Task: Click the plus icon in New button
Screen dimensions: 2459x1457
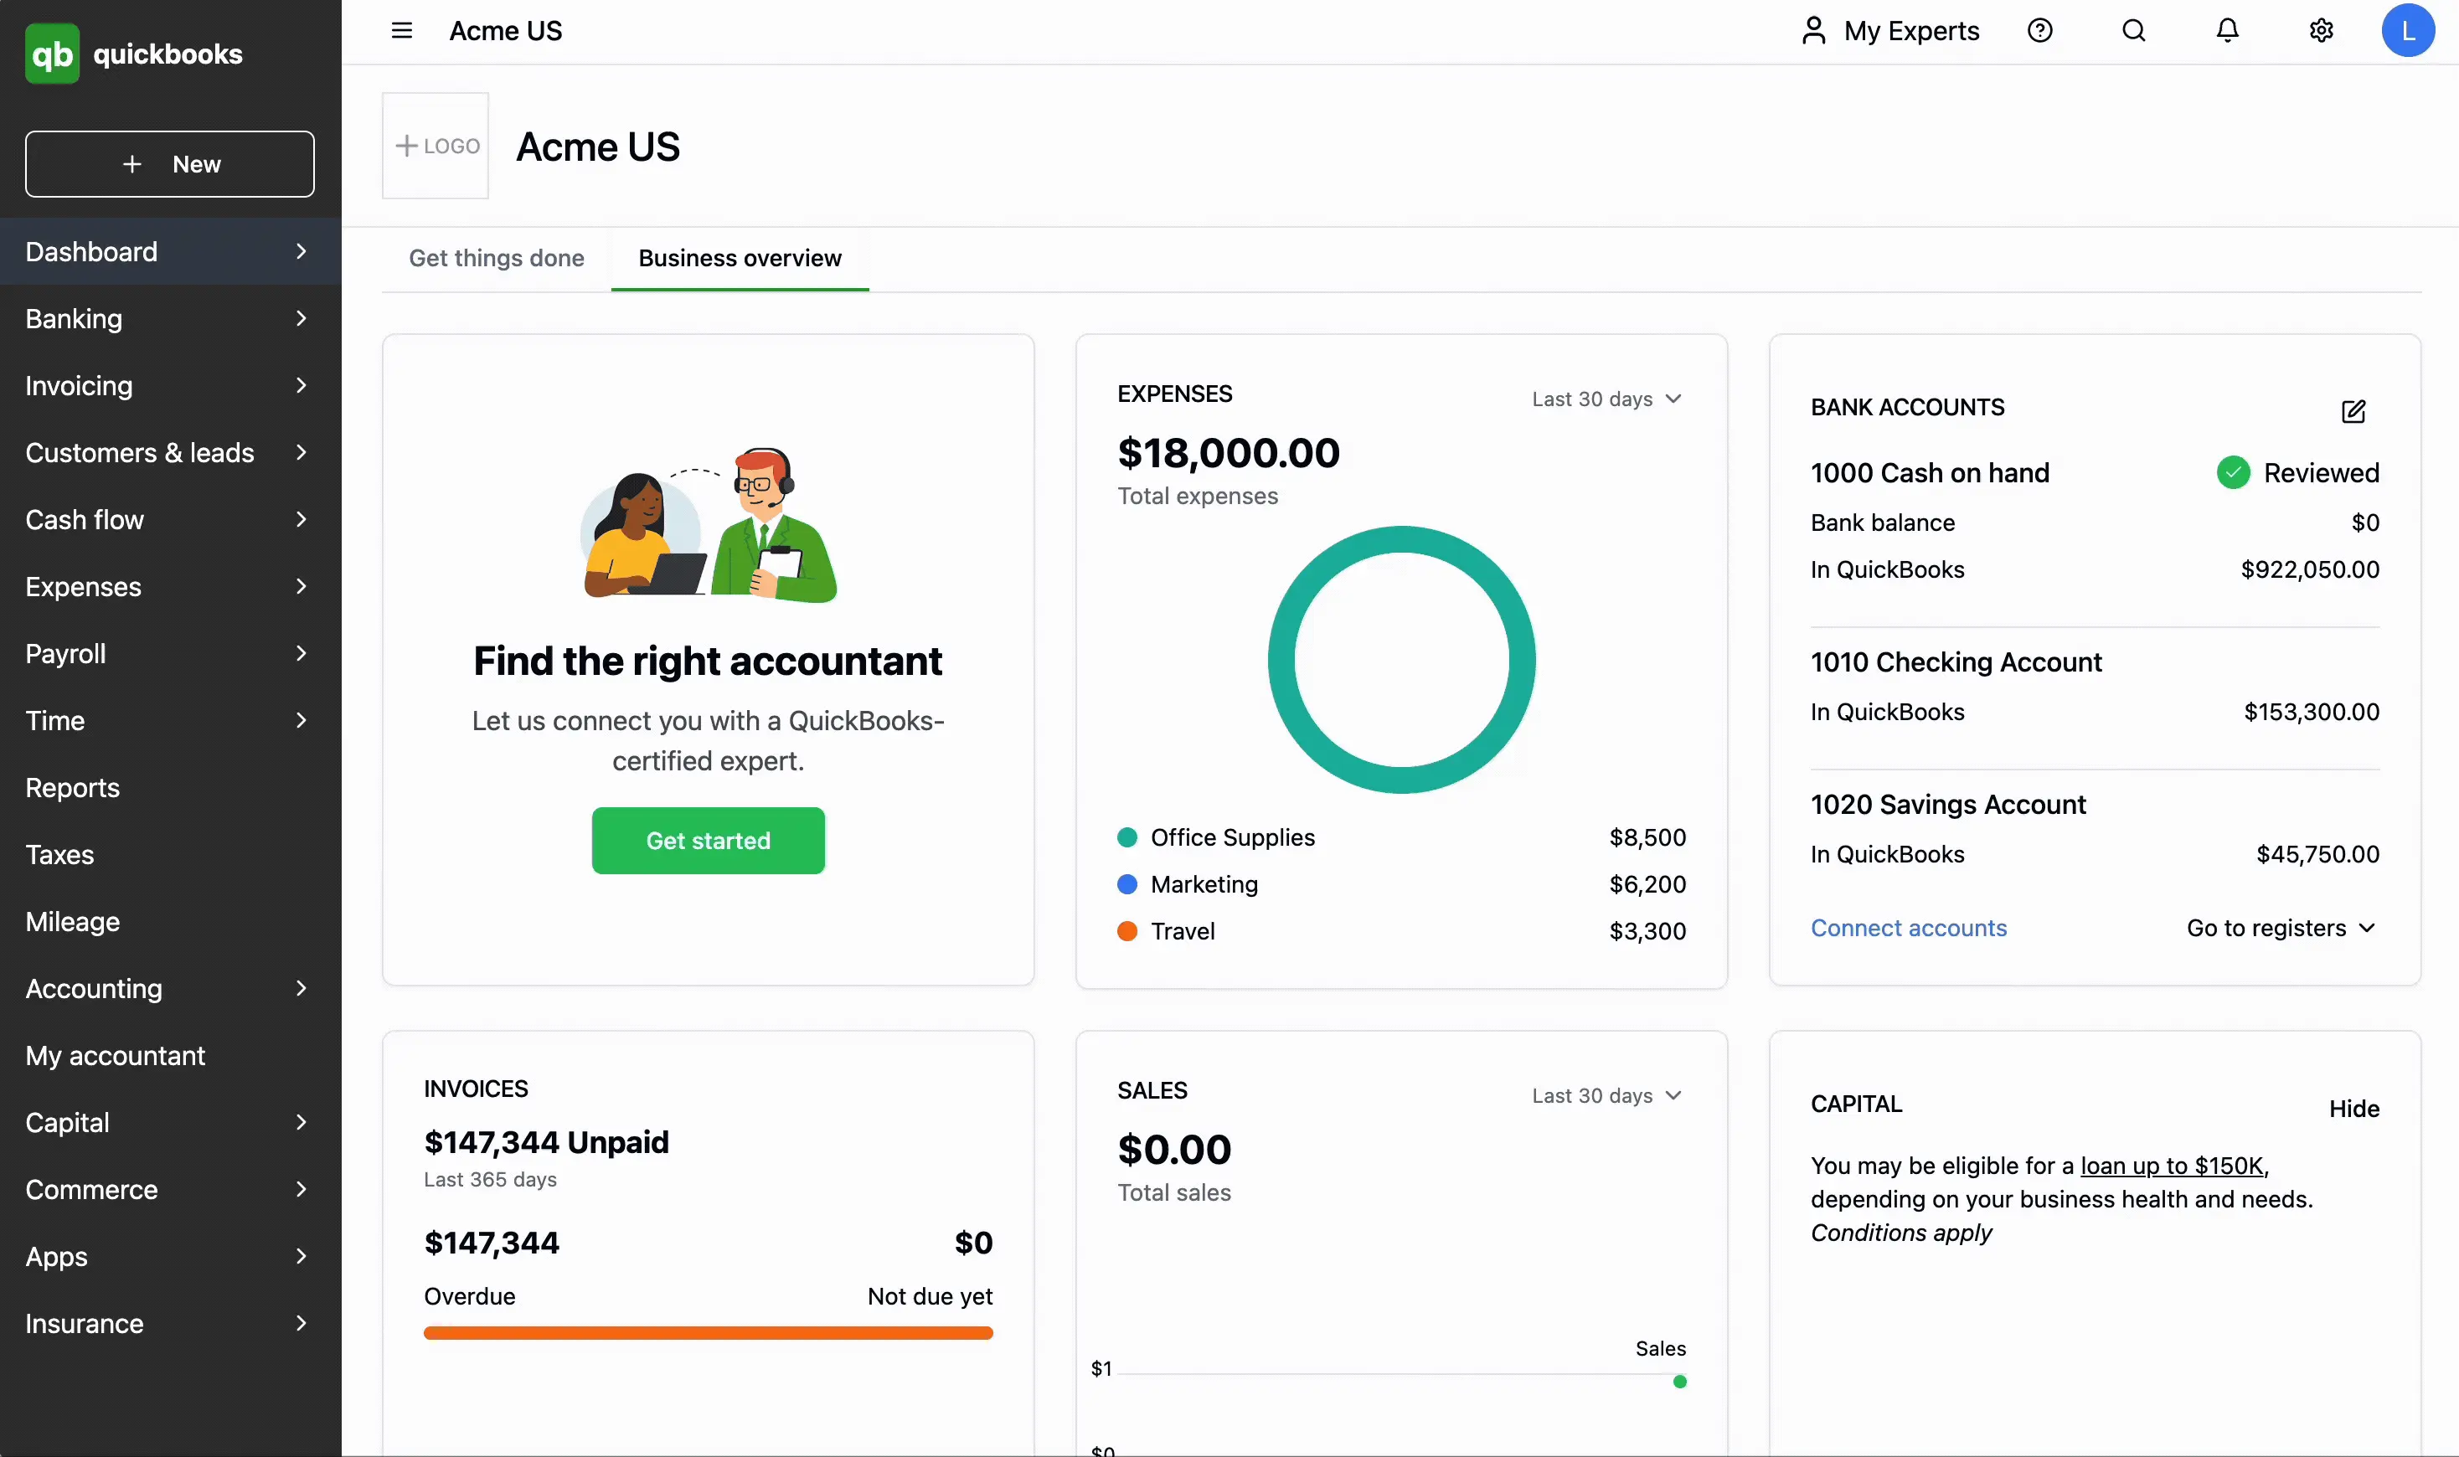Action: pyautogui.click(x=131, y=164)
